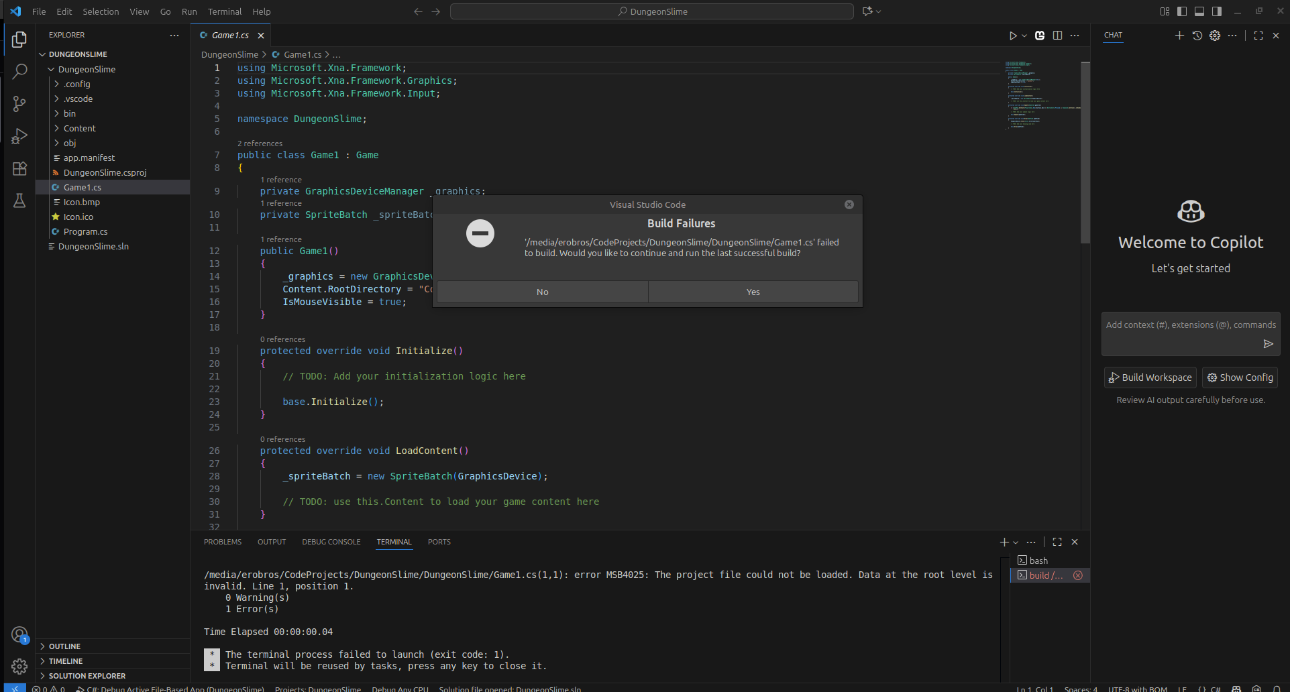Toggle the secondary side bar

[x=1217, y=11]
